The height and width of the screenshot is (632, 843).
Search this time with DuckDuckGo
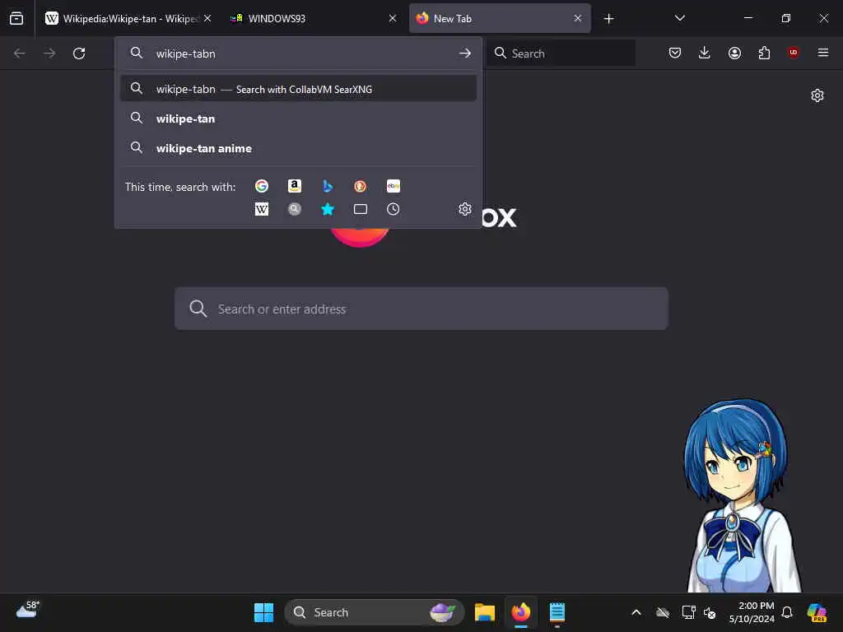coord(361,186)
